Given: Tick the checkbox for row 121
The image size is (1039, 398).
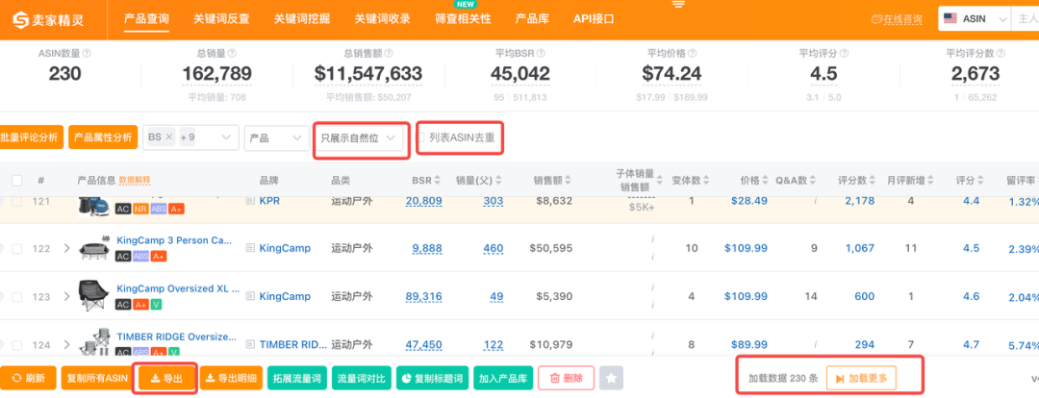Looking at the screenshot, I should (17, 201).
